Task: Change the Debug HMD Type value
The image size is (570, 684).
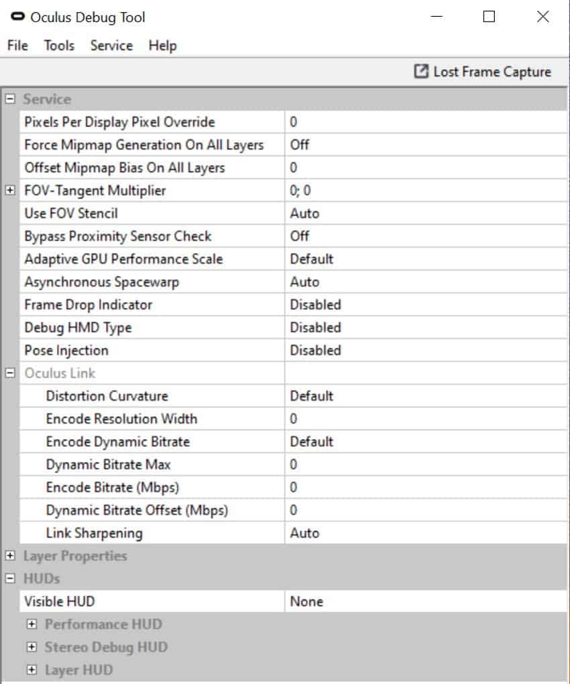Action: click(x=426, y=327)
